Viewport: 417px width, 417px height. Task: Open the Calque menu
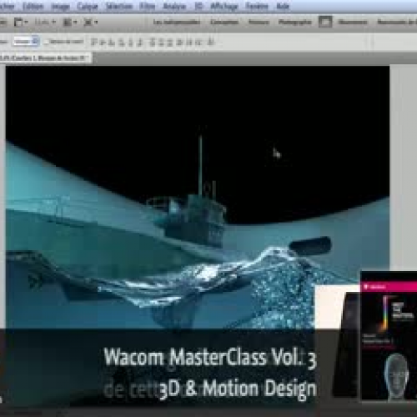pyautogui.click(x=87, y=7)
